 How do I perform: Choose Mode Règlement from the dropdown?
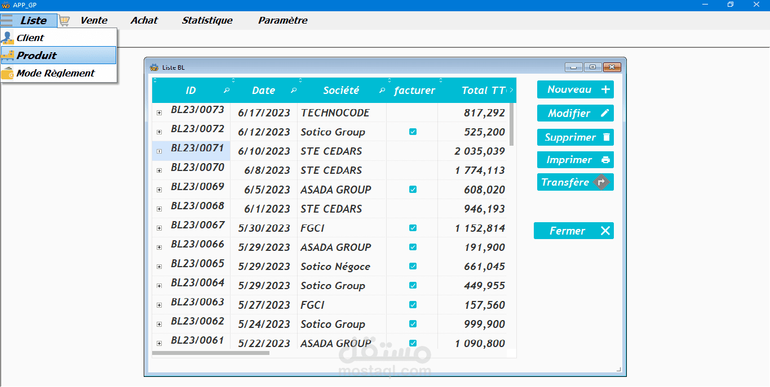coord(59,73)
